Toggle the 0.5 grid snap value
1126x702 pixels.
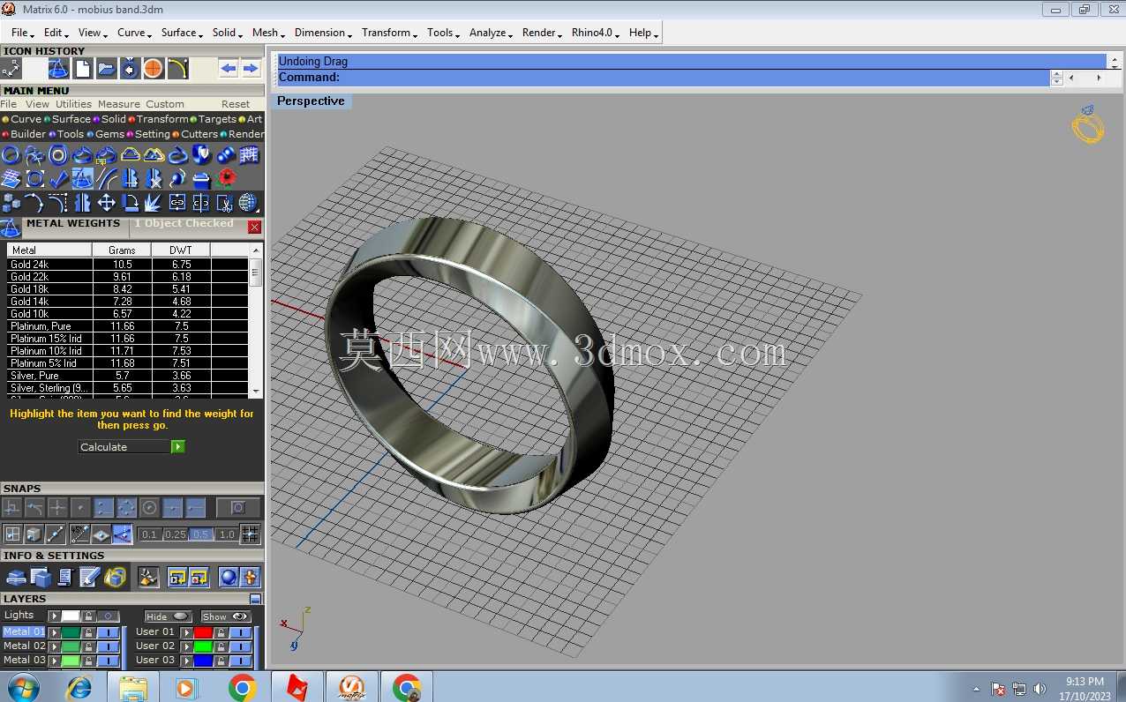click(x=201, y=534)
